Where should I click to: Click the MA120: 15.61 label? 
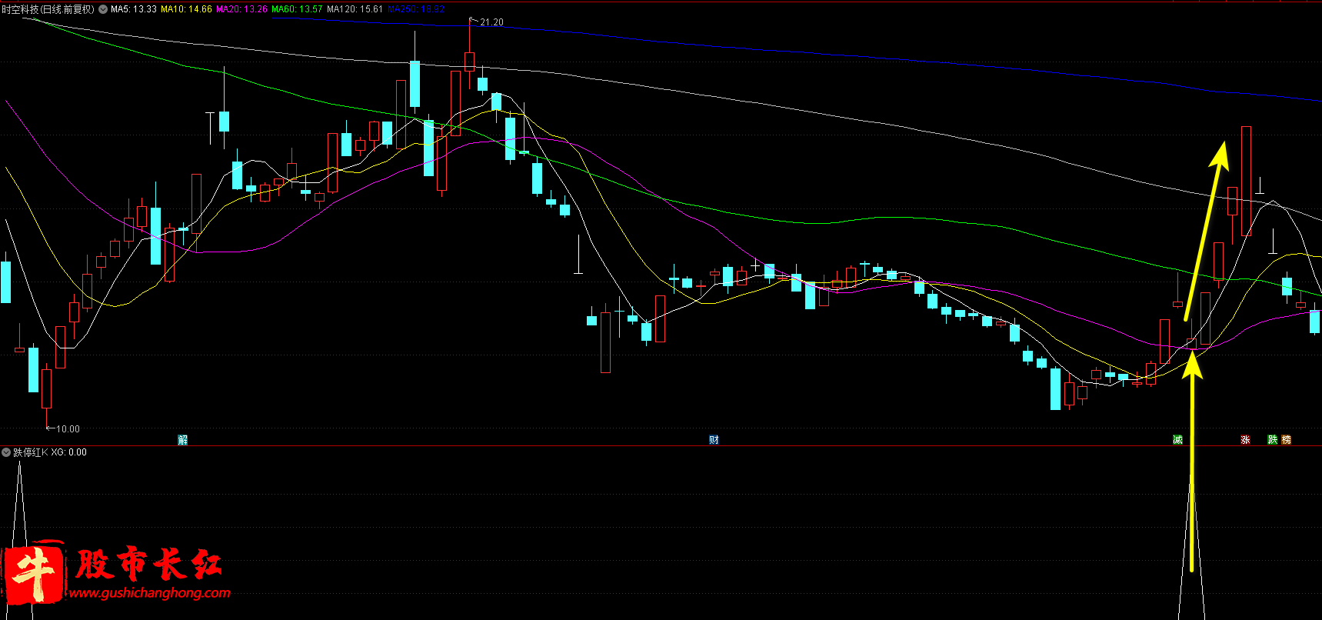(355, 9)
